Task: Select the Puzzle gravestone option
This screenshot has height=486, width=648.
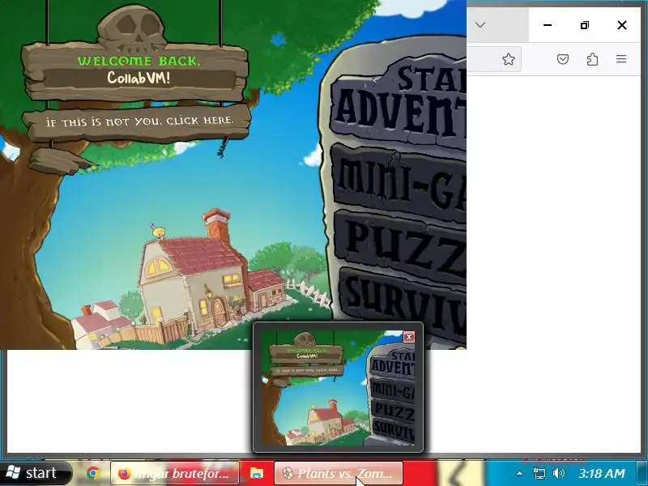Action: pyautogui.click(x=401, y=244)
